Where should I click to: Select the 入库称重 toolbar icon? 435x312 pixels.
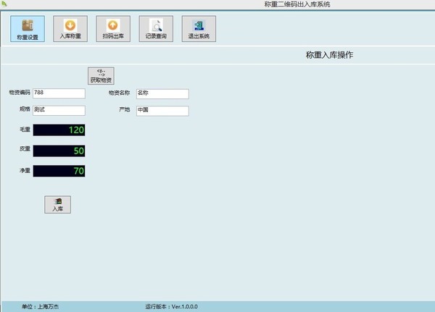tap(70, 29)
